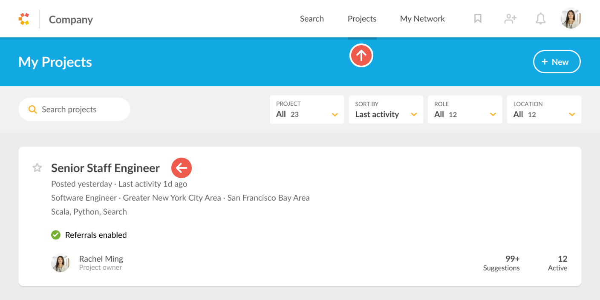Image resolution: width=600 pixels, height=300 pixels.
Task: Click the add person icon
Action: click(510, 19)
